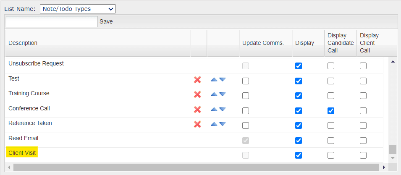Remove the Conference Call entry
401x175 pixels.
coord(197,110)
